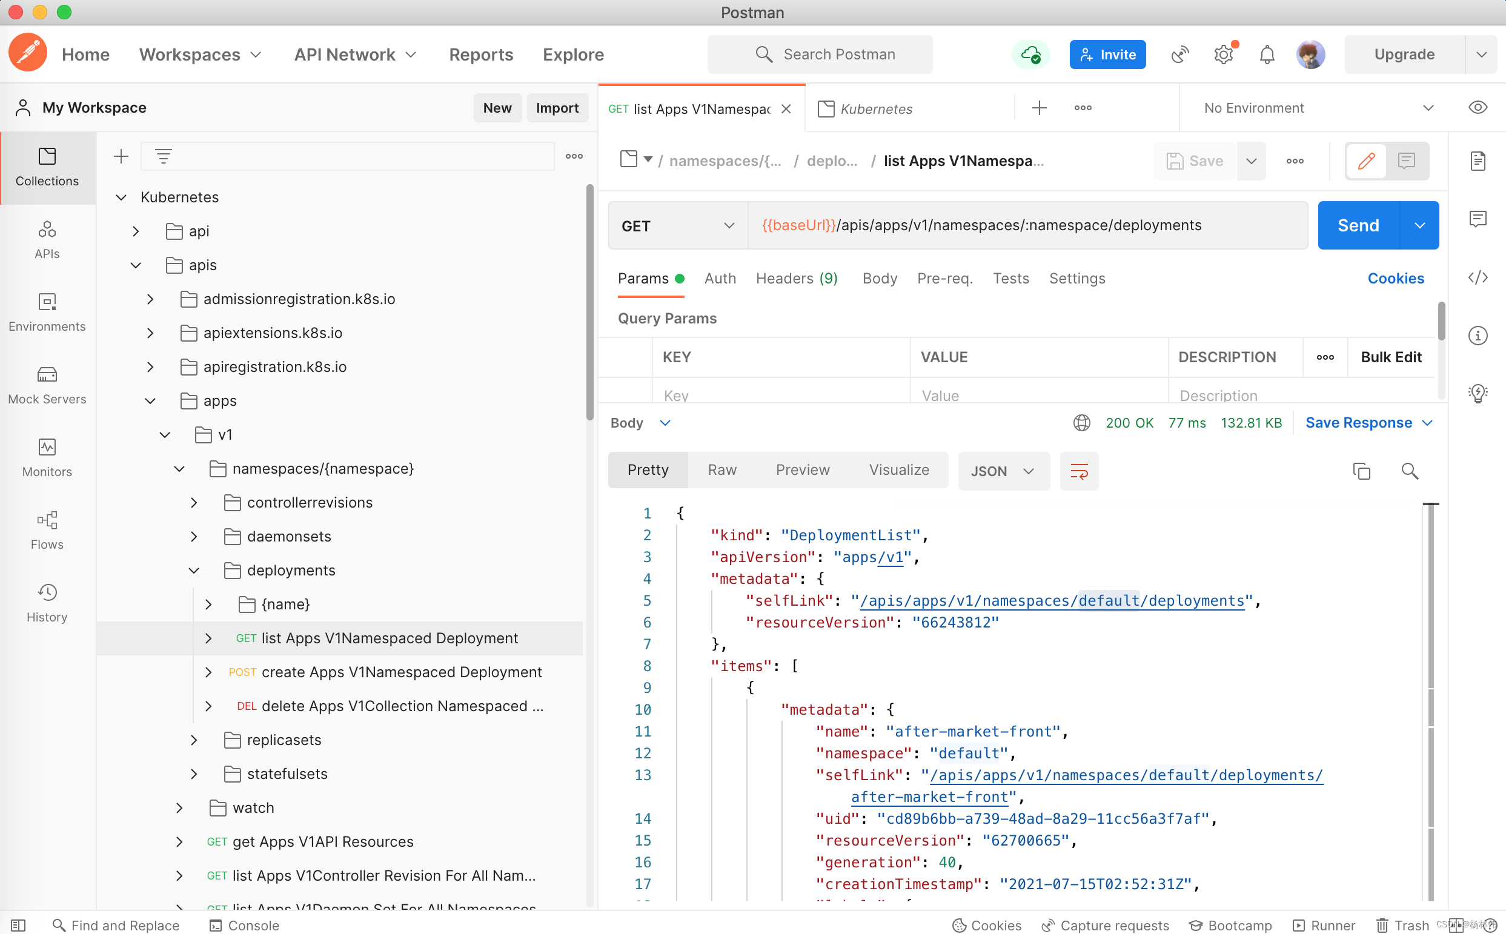The image size is (1506, 934).
Task: Open the Monitors sidebar panel
Action: click(x=47, y=458)
